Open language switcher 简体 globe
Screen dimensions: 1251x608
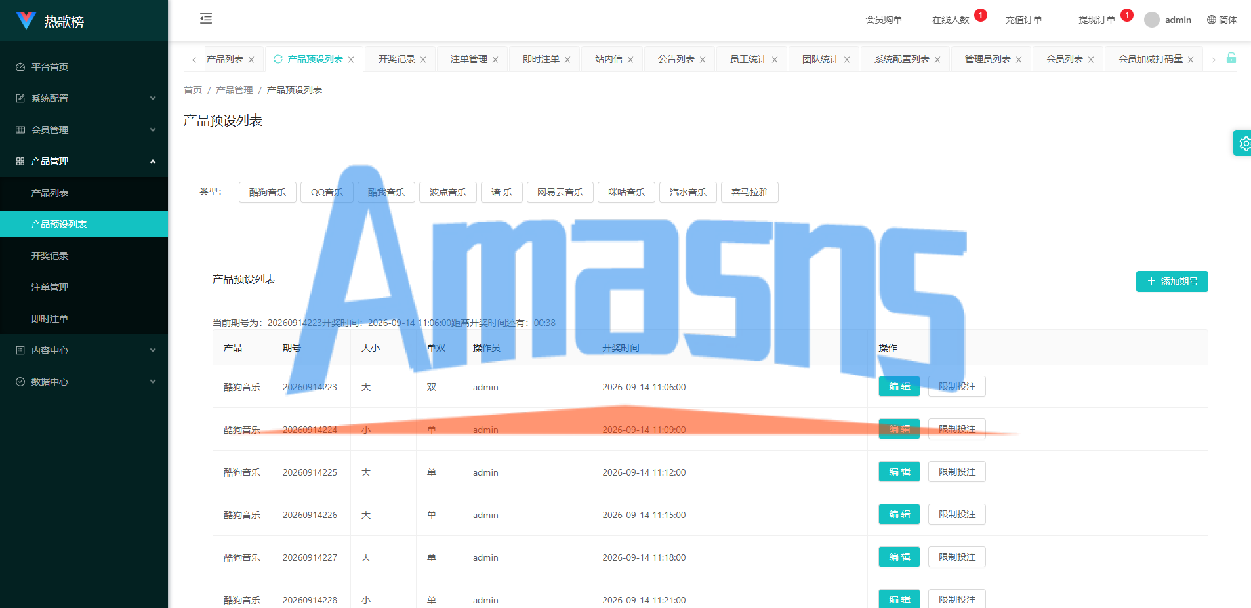[1221, 20]
